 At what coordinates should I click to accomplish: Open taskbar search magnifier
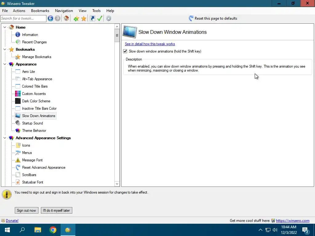[x=22, y=230]
